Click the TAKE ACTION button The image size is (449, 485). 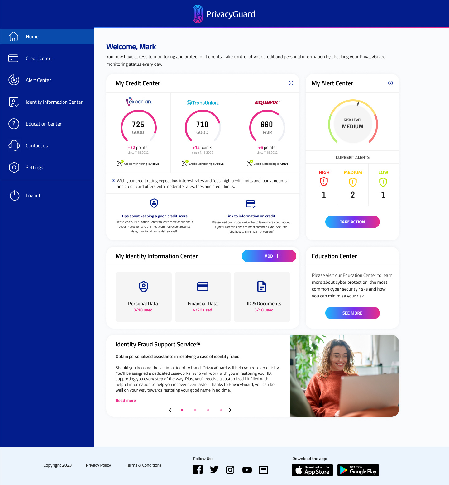(352, 221)
